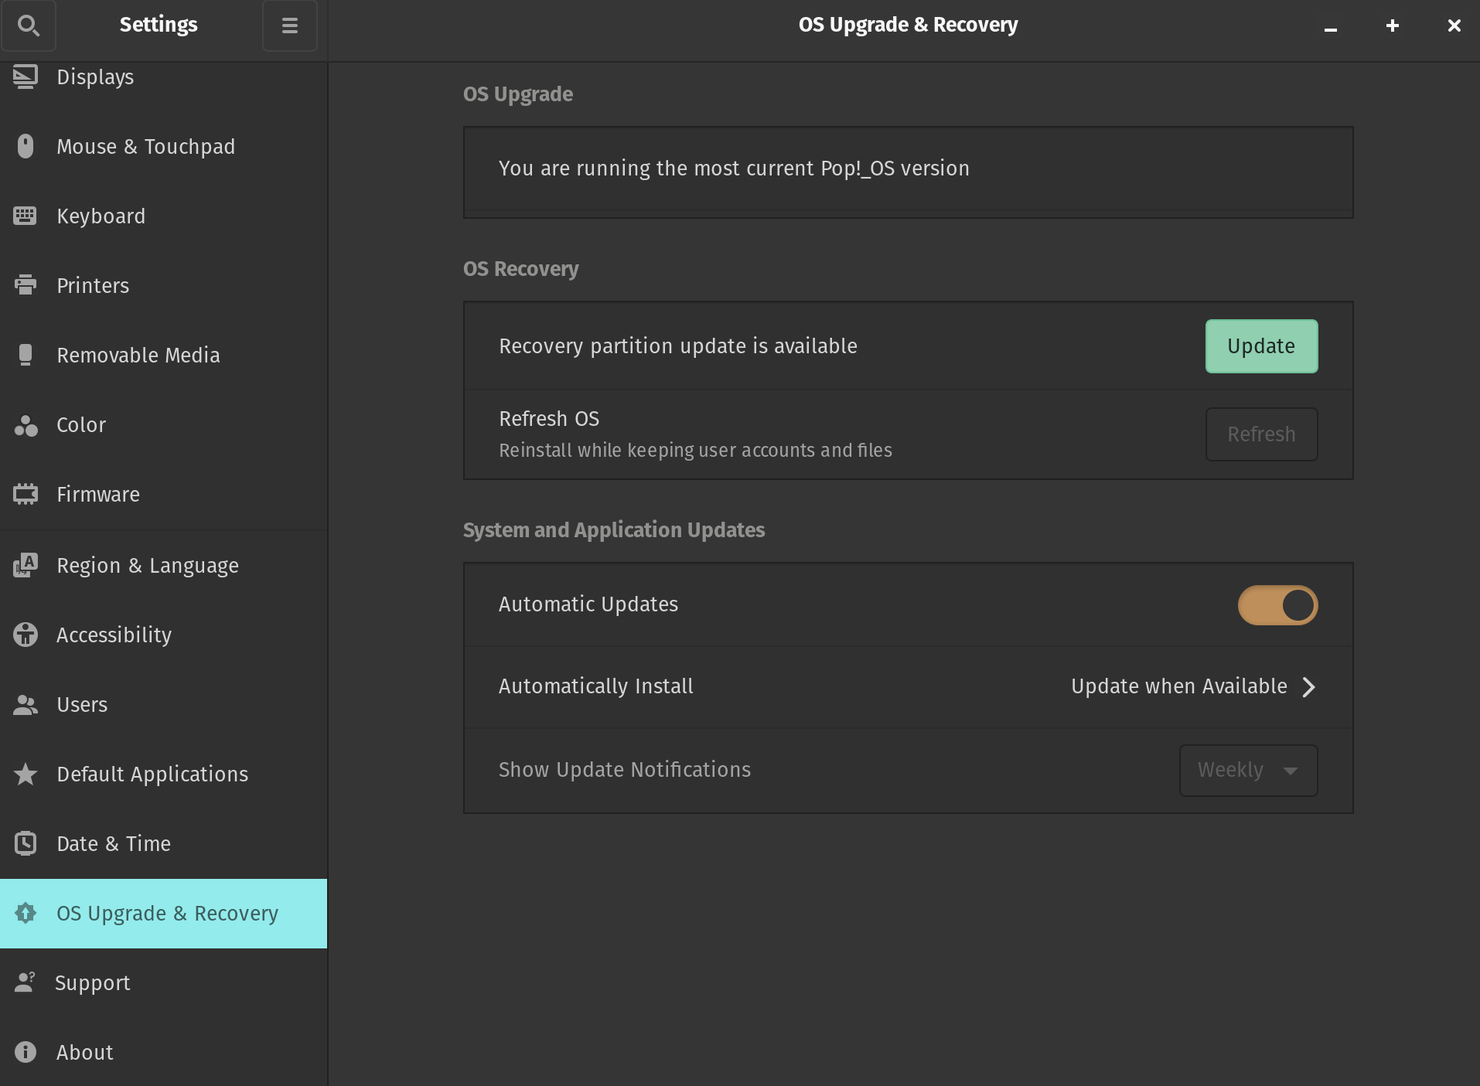Open the Weekly notifications dropdown

(1248, 770)
